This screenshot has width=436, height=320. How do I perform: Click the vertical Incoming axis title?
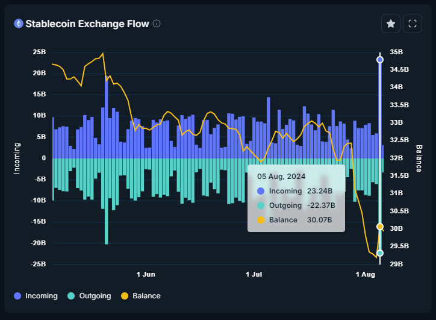[x=17, y=158]
